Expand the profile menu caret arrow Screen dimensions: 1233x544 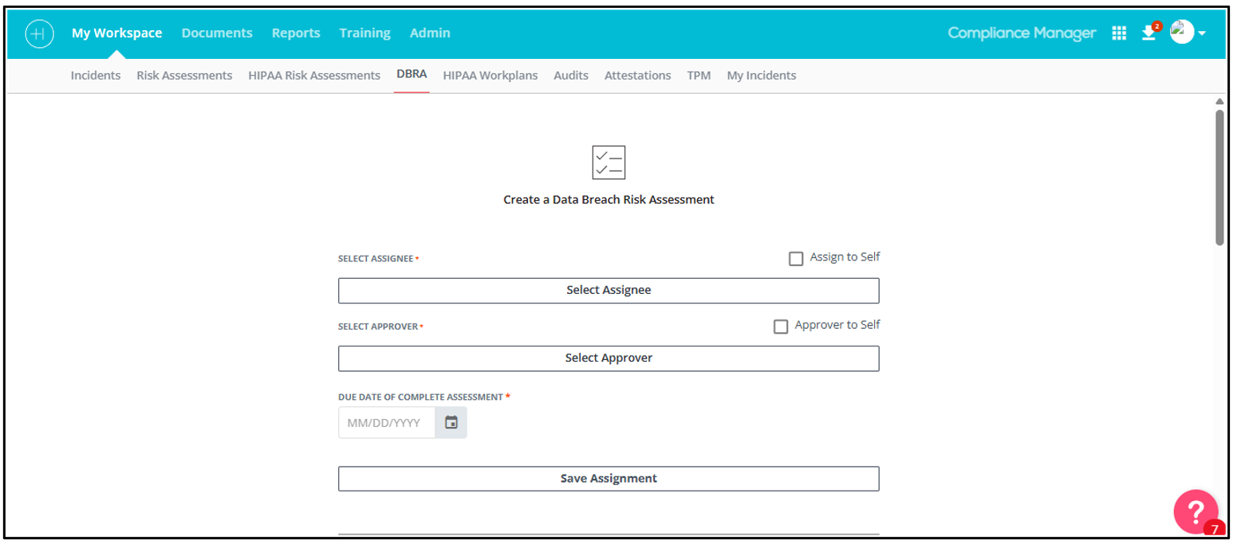(x=1202, y=33)
